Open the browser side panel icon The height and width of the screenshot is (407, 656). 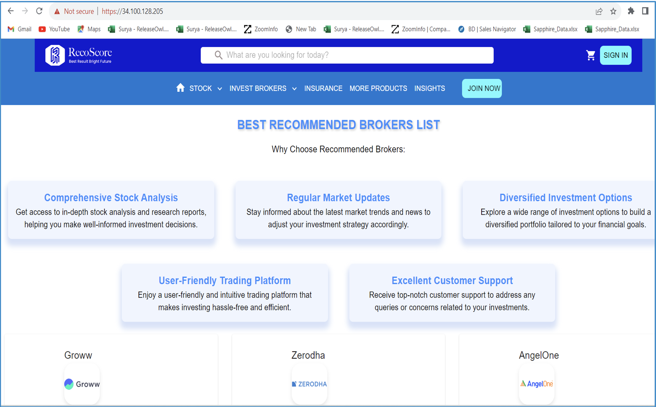[x=645, y=11]
